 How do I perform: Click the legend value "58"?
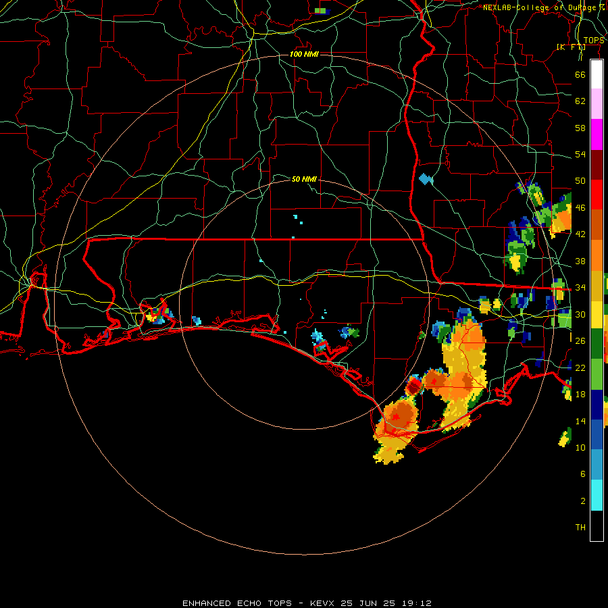[x=580, y=128]
